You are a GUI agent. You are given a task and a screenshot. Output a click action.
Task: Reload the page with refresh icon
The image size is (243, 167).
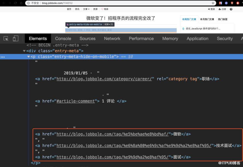(x=16, y=3)
